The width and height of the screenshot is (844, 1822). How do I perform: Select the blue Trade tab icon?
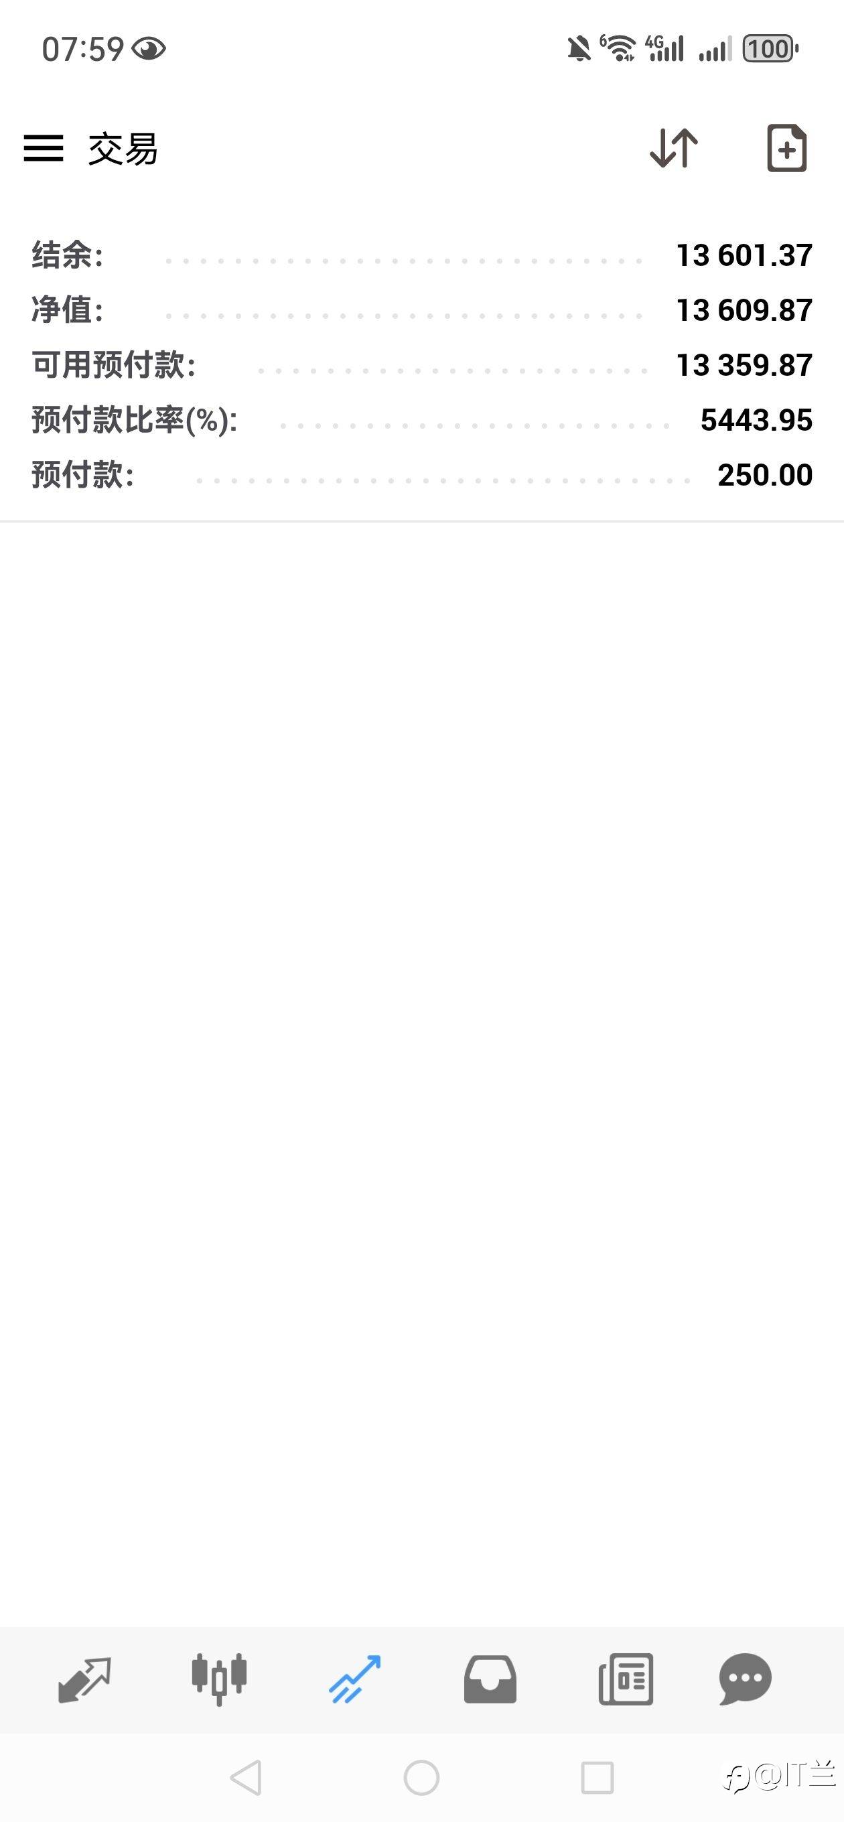(354, 1679)
